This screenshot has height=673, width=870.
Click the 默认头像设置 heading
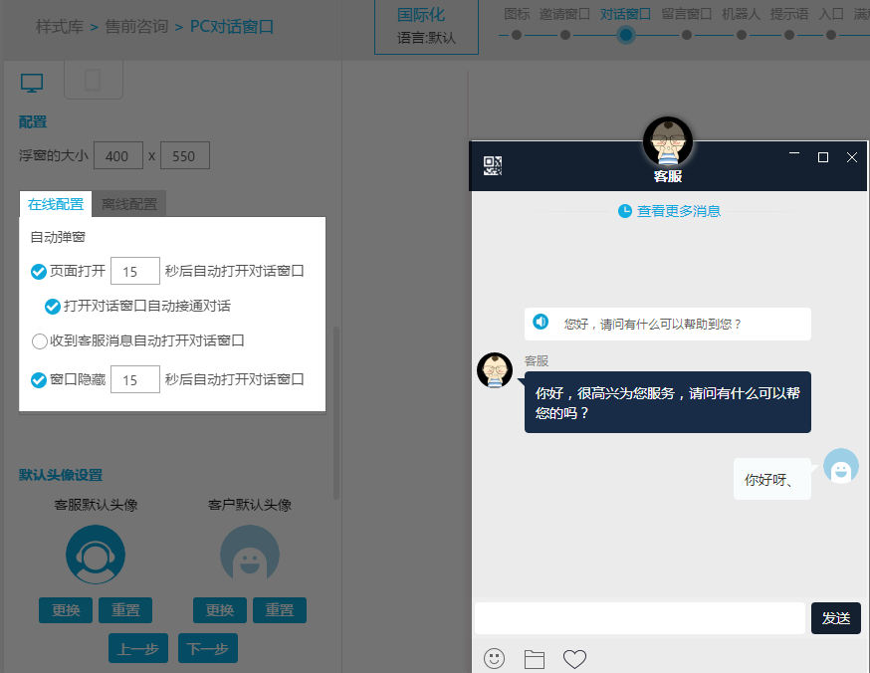click(x=61, y=475)
